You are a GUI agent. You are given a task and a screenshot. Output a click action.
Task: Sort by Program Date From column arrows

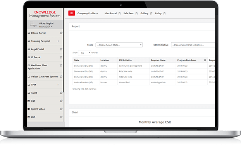205,60
